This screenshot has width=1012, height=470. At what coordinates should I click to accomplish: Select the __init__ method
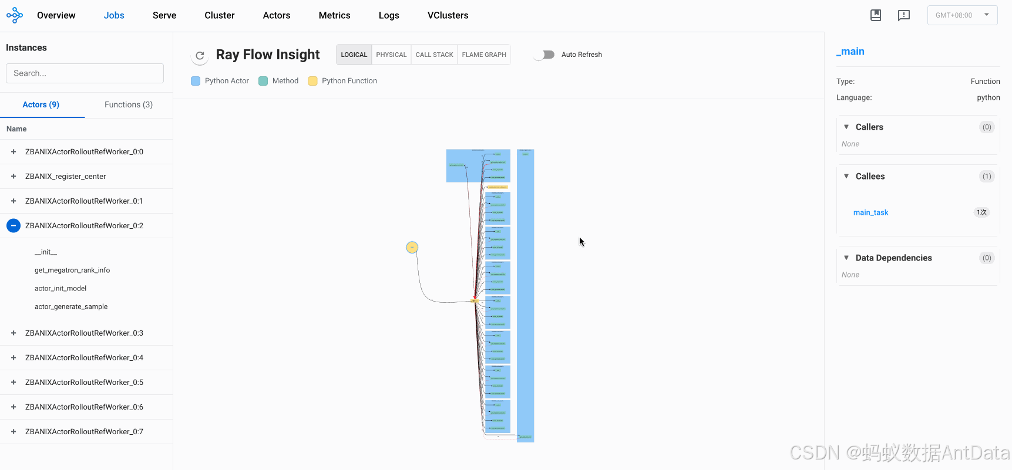click(46, 252)
